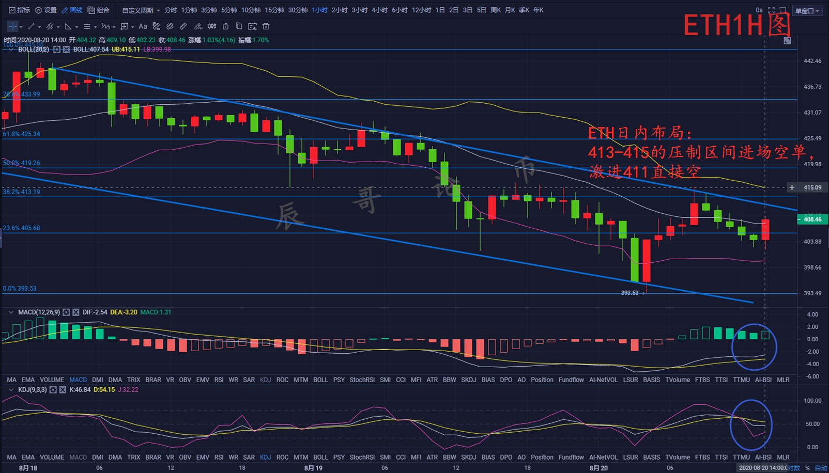829x473 pixels.
Task: Open the 单窗口 window layout dropdown
Action: [807, 11]
